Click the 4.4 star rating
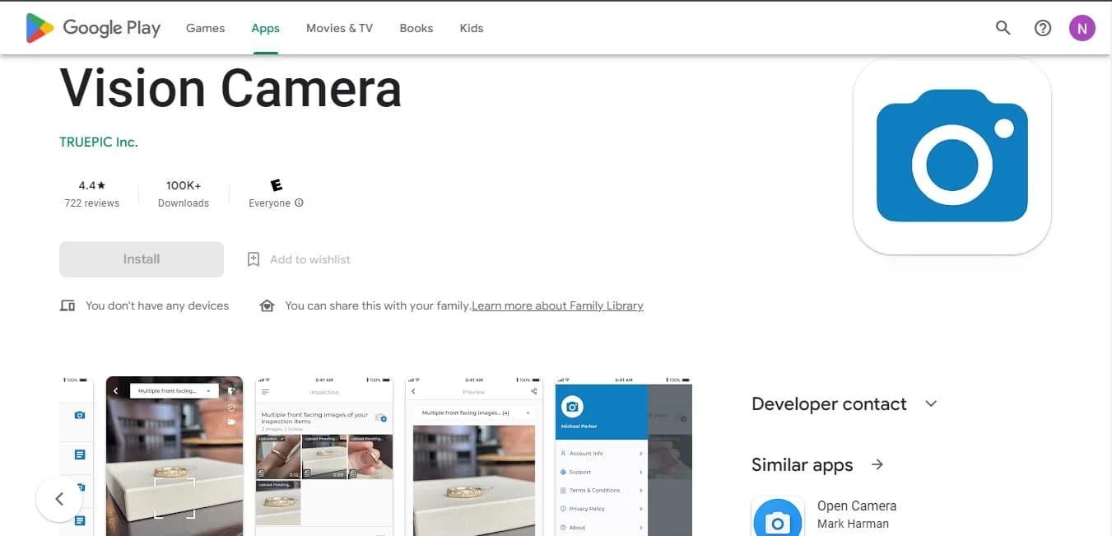Viewport: 1112px width, 536px height. (92, 186)
